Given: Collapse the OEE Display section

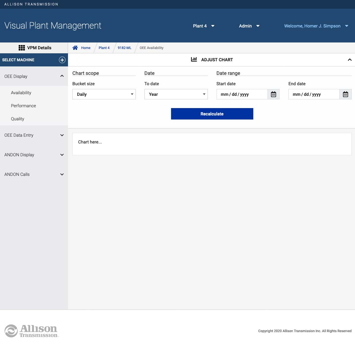Looking at the screenshot, I should (62, 76).
